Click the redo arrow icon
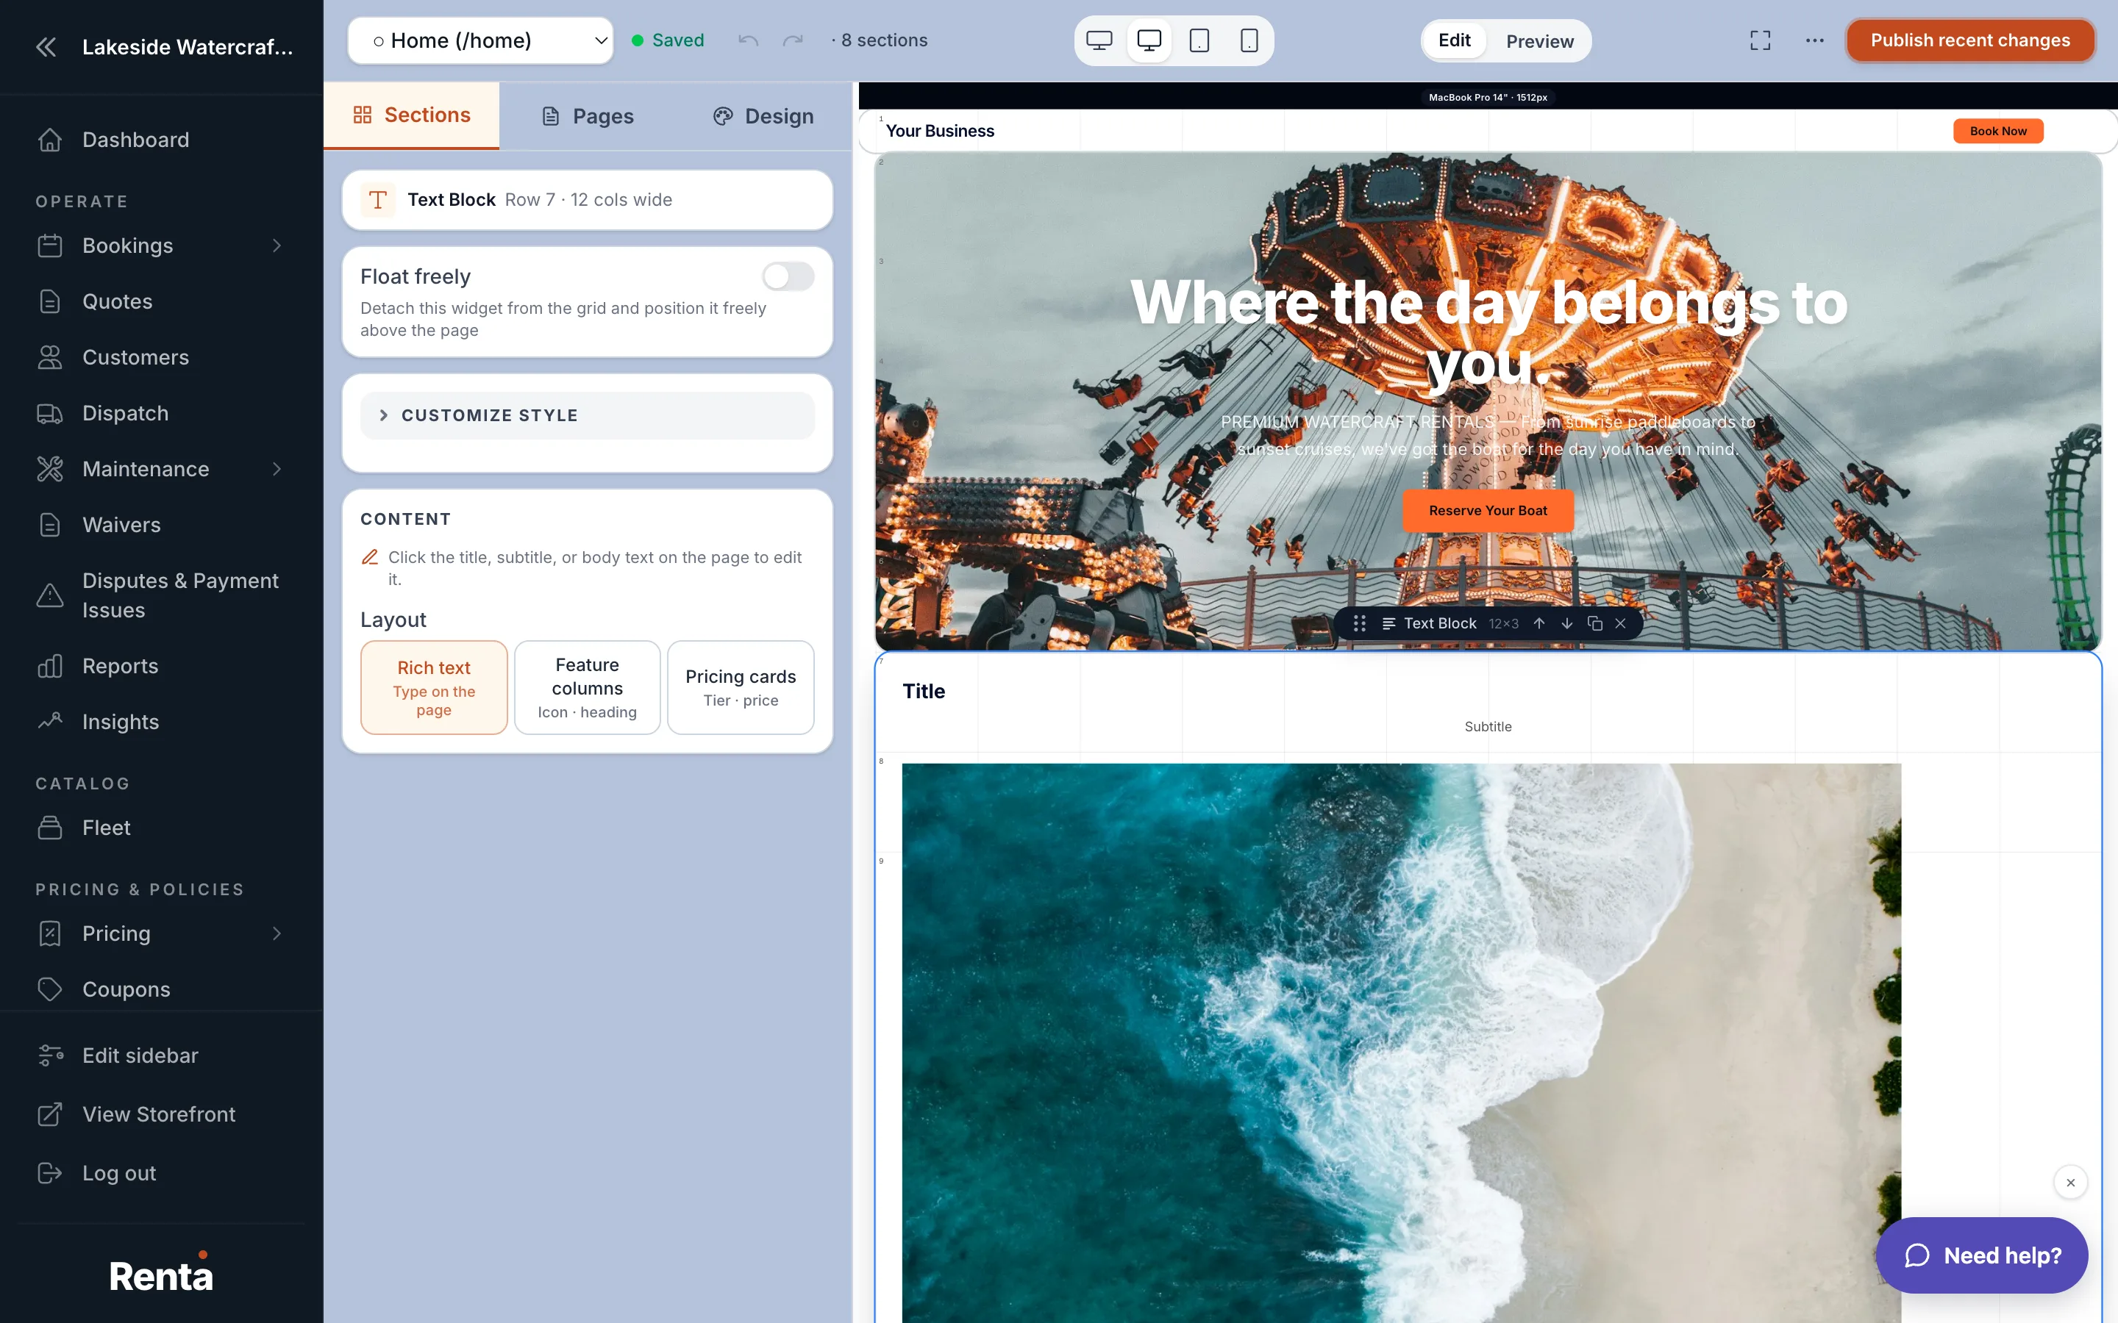The image size is (2118, 1323). tap(793, 40)
